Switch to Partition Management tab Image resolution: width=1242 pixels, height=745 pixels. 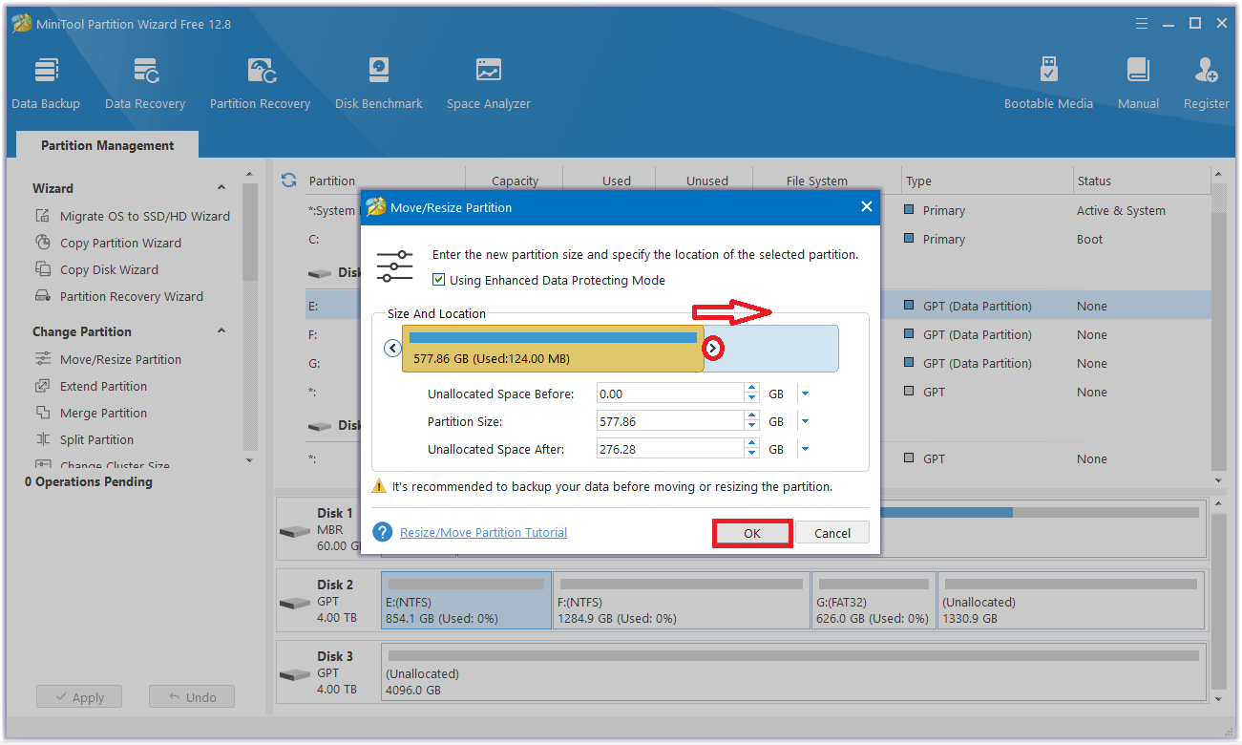coord(107,145)
